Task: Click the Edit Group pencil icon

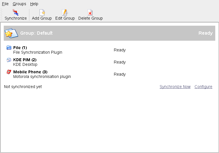Action: (65, 12)
